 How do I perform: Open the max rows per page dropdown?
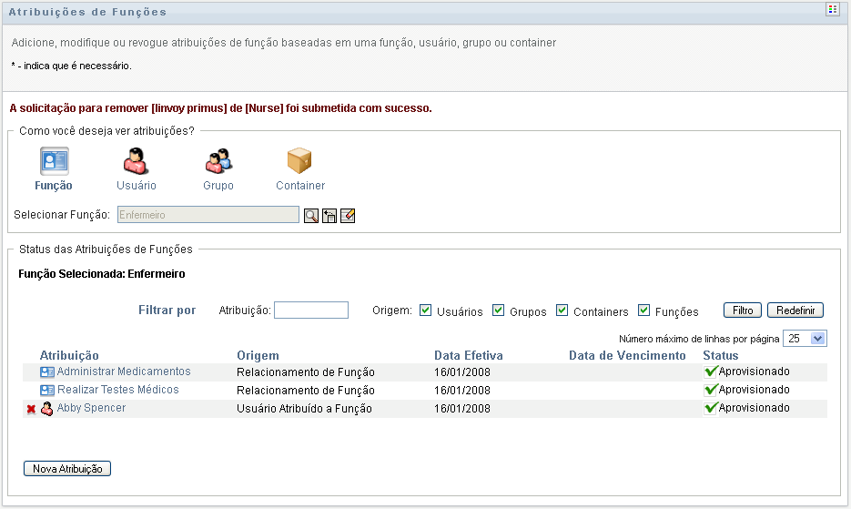tap(805, 339)
